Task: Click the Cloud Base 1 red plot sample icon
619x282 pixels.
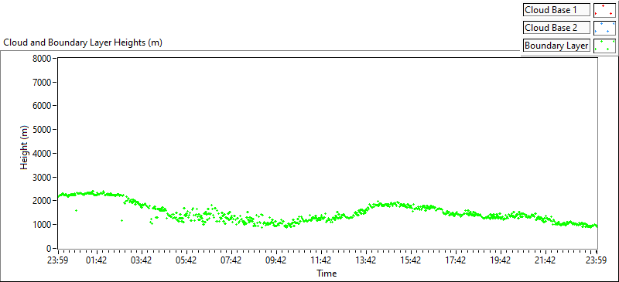Action: [x=604, y=10]
